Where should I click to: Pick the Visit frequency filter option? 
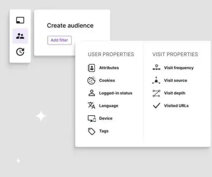click(x=179, y=68)
